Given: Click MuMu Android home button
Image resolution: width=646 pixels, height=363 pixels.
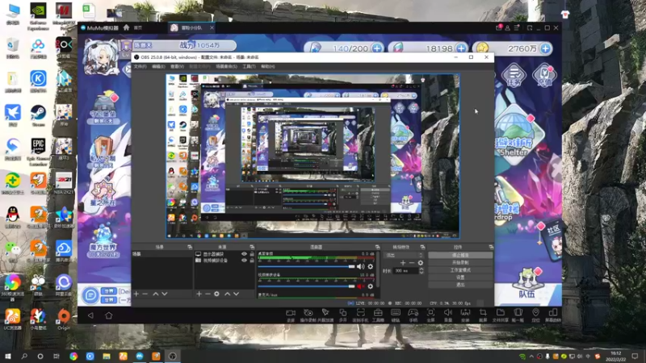Looking at the screenshot, I should click(x=109, y=315).
